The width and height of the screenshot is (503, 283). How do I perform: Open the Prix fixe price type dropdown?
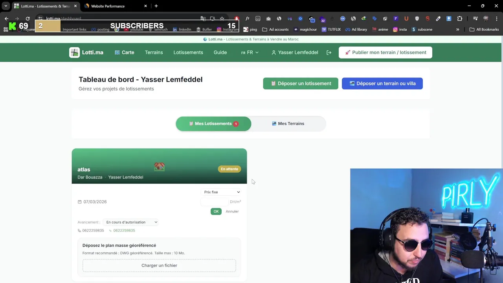pos(221,192)
